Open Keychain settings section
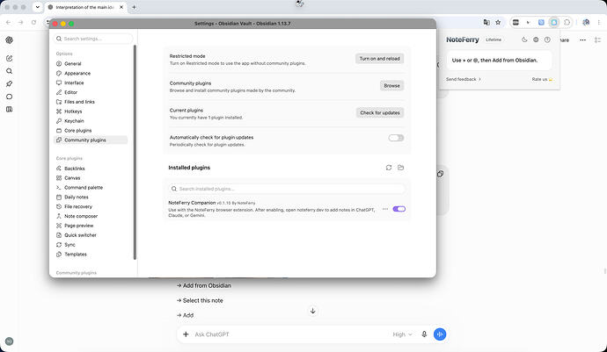 (74, 121)
